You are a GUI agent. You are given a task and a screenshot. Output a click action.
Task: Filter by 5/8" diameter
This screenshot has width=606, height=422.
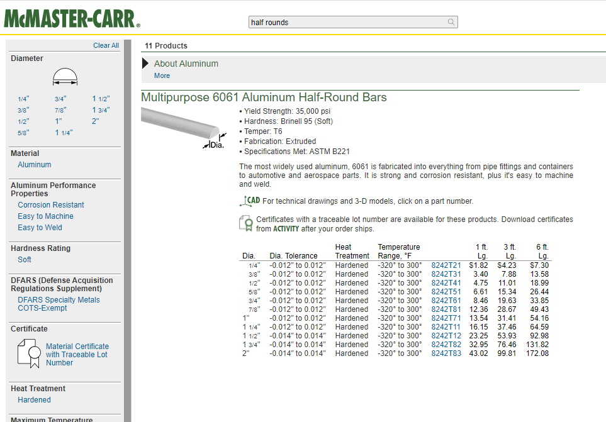pyautogui.click(x=23, y=133)
